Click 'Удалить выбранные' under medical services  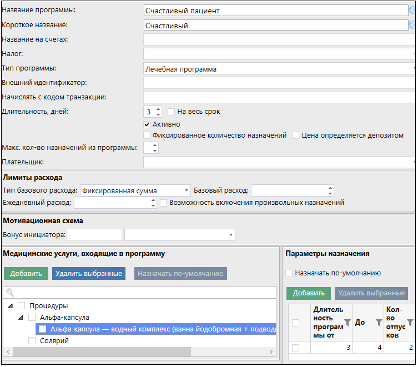pos(88,274)
